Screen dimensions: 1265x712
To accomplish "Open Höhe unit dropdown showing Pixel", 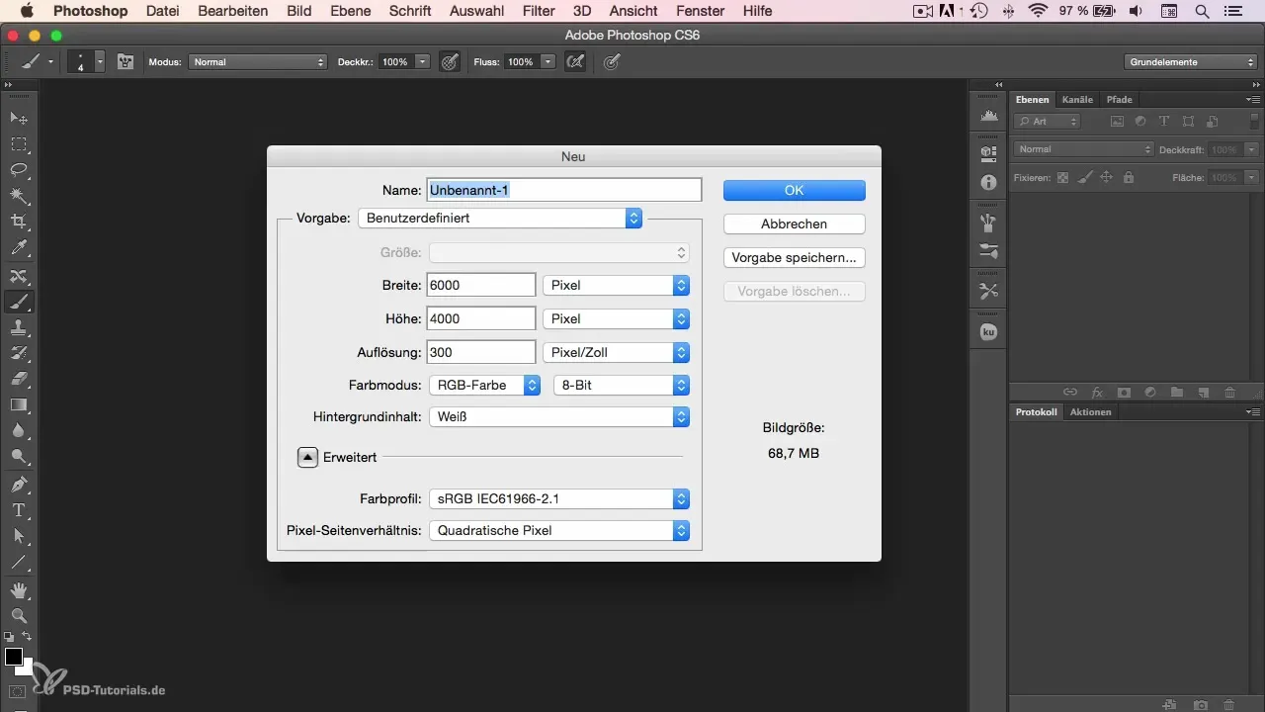I will tap(616, 318).
